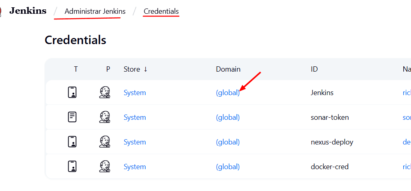Open (global) domain in docker-cred row
The image size is (411, 191).
click(228, 167)
